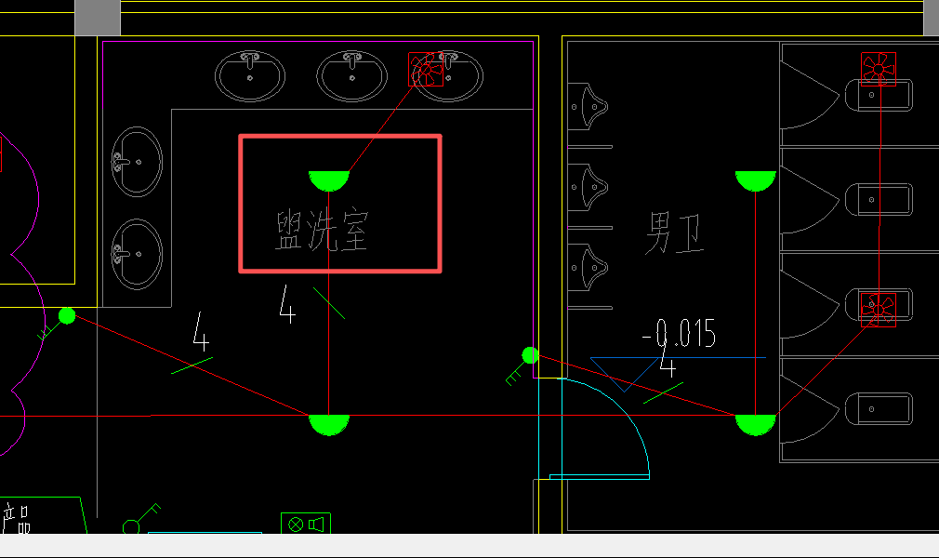Select the exhaust fan on the third toilet stall

coord(879,310)
